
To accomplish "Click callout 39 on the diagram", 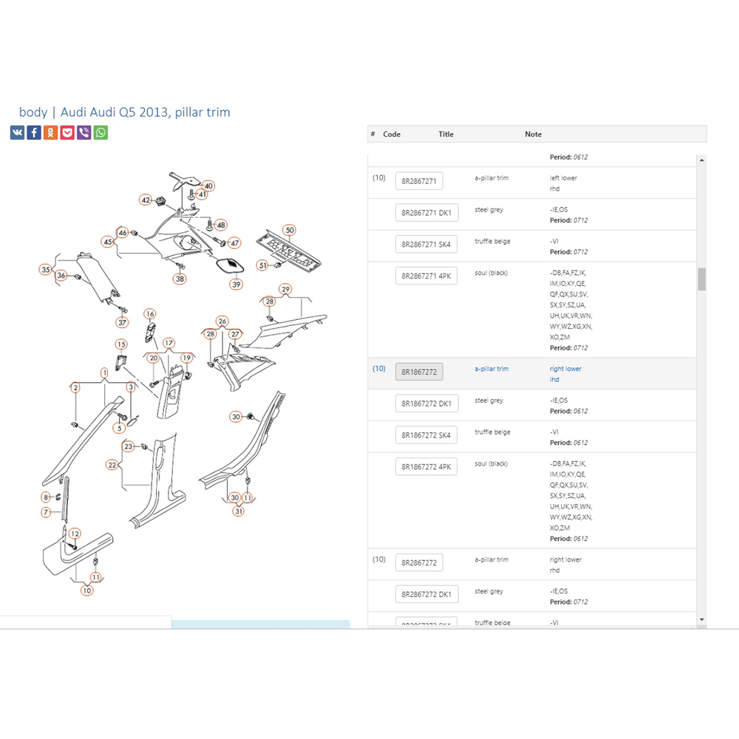I will 236,284.
